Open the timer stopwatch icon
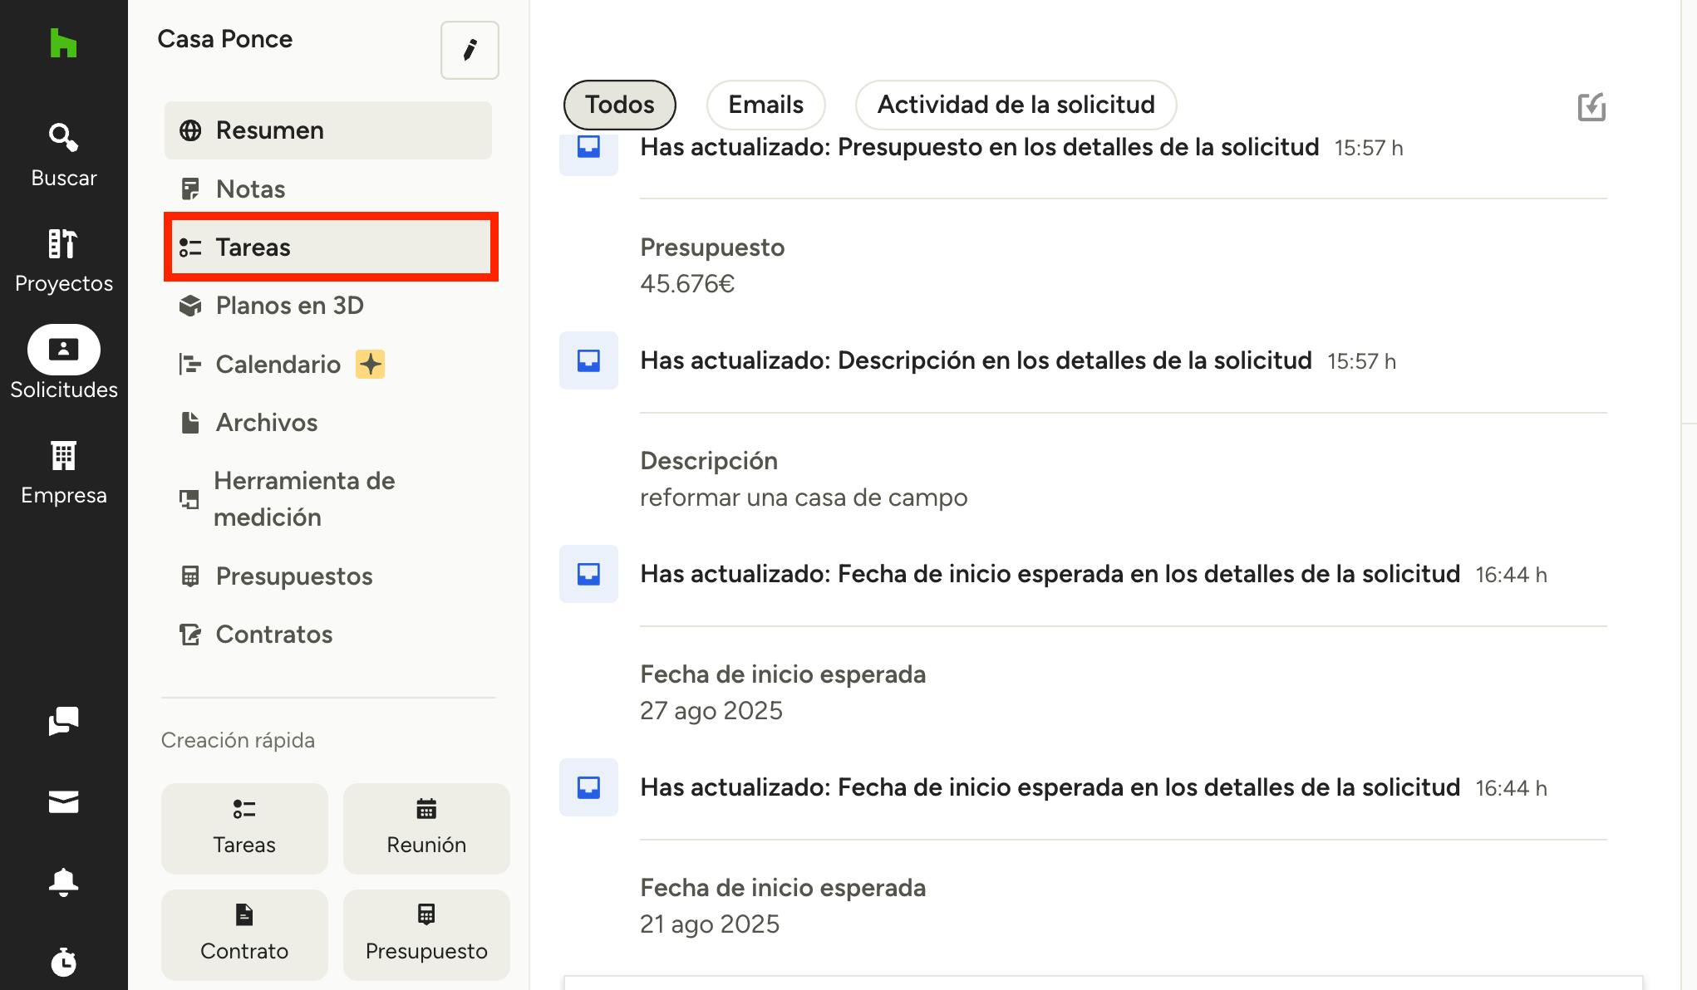Viewport: 1697px width, 990px height. tap(63, 962)
